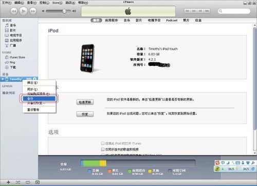Image resolution: width=257 pixels, height=186 pixels.
Task: Click the high-volume speaker icon
Action: (74, 11)
